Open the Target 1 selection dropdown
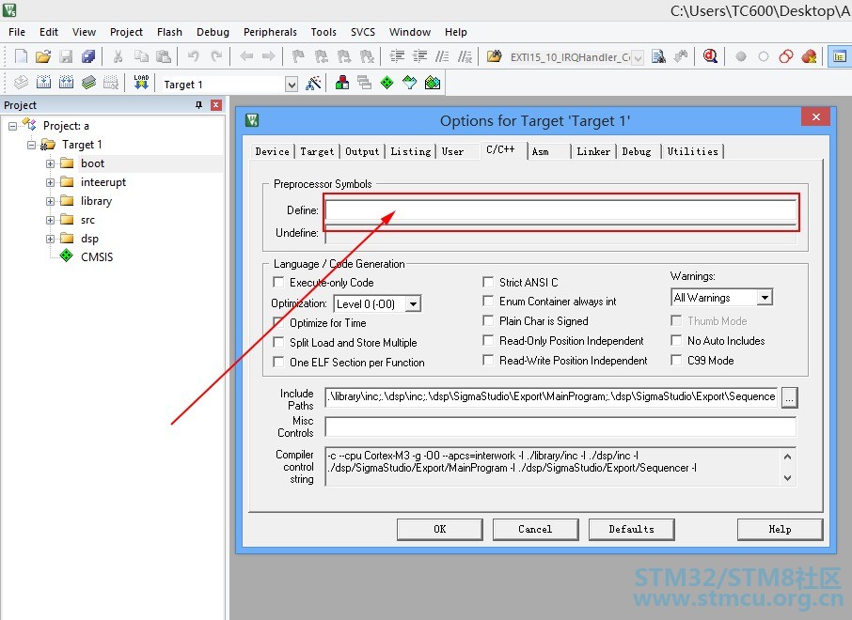This screenshot has height=620, width=852. tap(292, 85)
